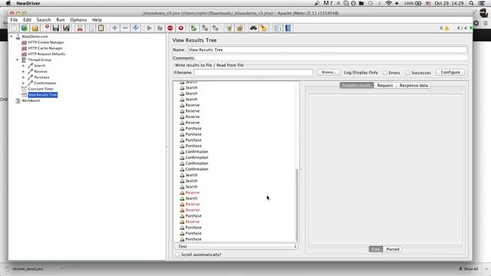Expand the Purchase controller arrow in the tree
The image size is (491, 276).
(x=24, y=77)
